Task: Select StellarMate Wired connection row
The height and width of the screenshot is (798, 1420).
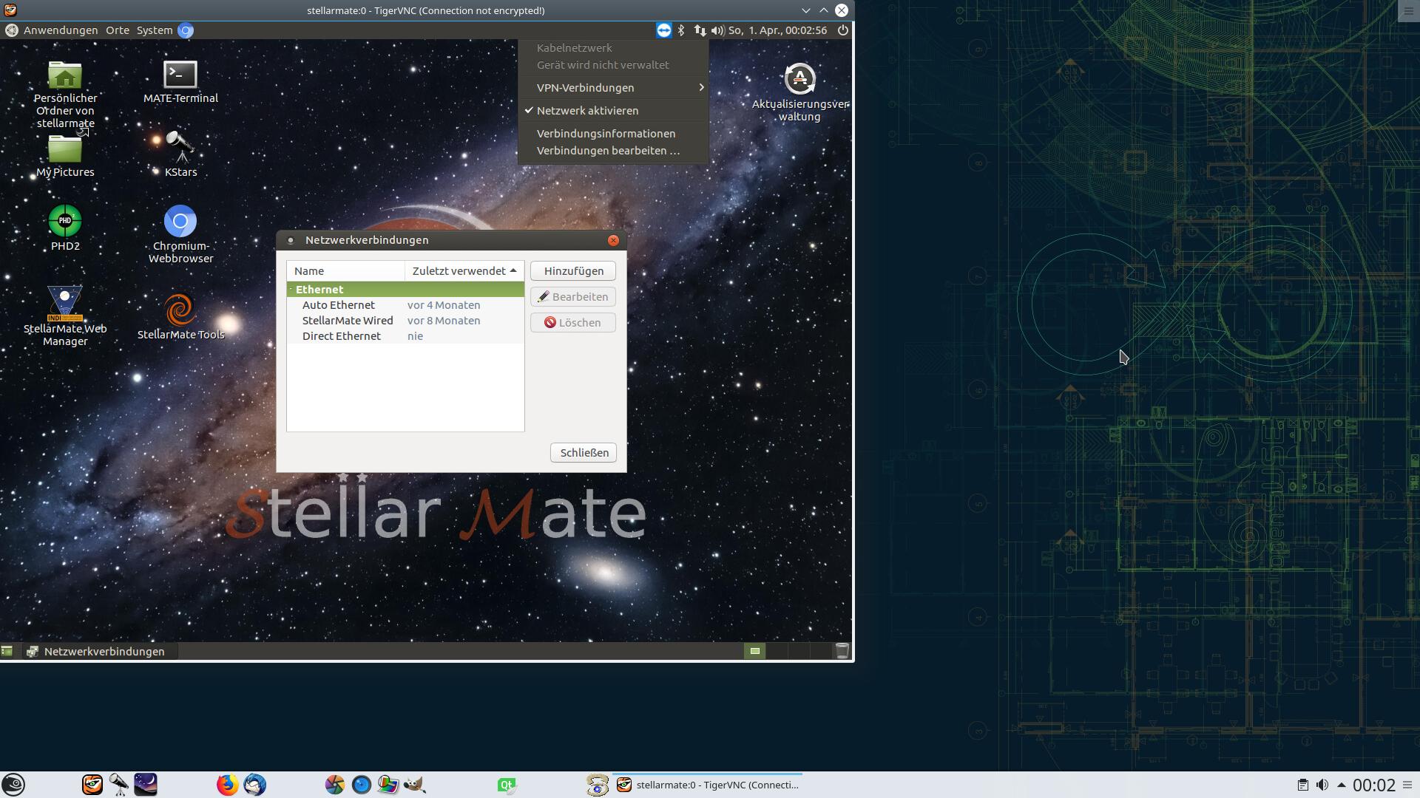Action: (348, 321)
